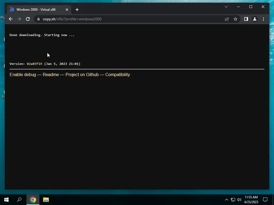Viewport: 274px width, 205px height.
Task: Show hidden system tray icons
Action: click(226, 200)
